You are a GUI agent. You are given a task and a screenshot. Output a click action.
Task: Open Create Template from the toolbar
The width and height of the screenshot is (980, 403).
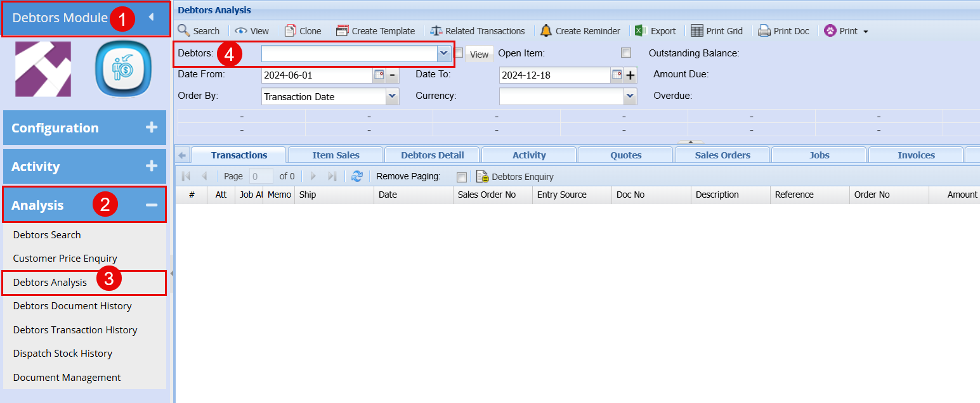pyautogui.click(x=343, y=30)
